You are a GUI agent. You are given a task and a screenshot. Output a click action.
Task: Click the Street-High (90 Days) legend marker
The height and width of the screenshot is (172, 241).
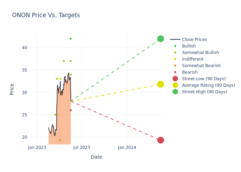(175, 92)
